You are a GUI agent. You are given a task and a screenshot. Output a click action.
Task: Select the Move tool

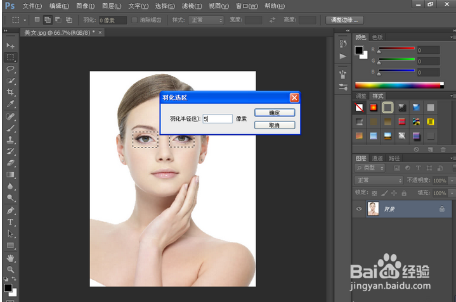10,46
